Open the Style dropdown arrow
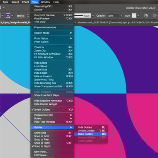Screen dimensions: 158x158 (138, 16)
